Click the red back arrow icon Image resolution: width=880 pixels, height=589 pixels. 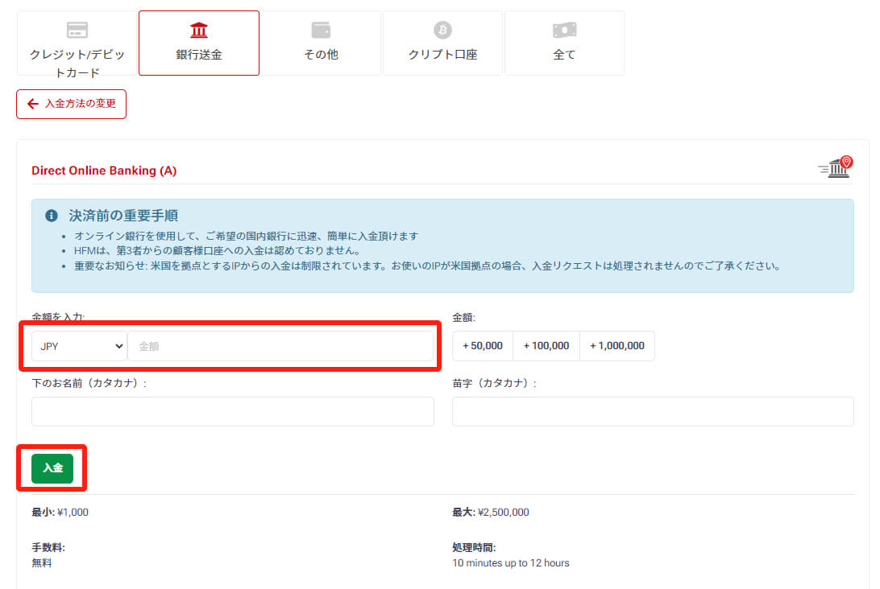coord(33,104)
